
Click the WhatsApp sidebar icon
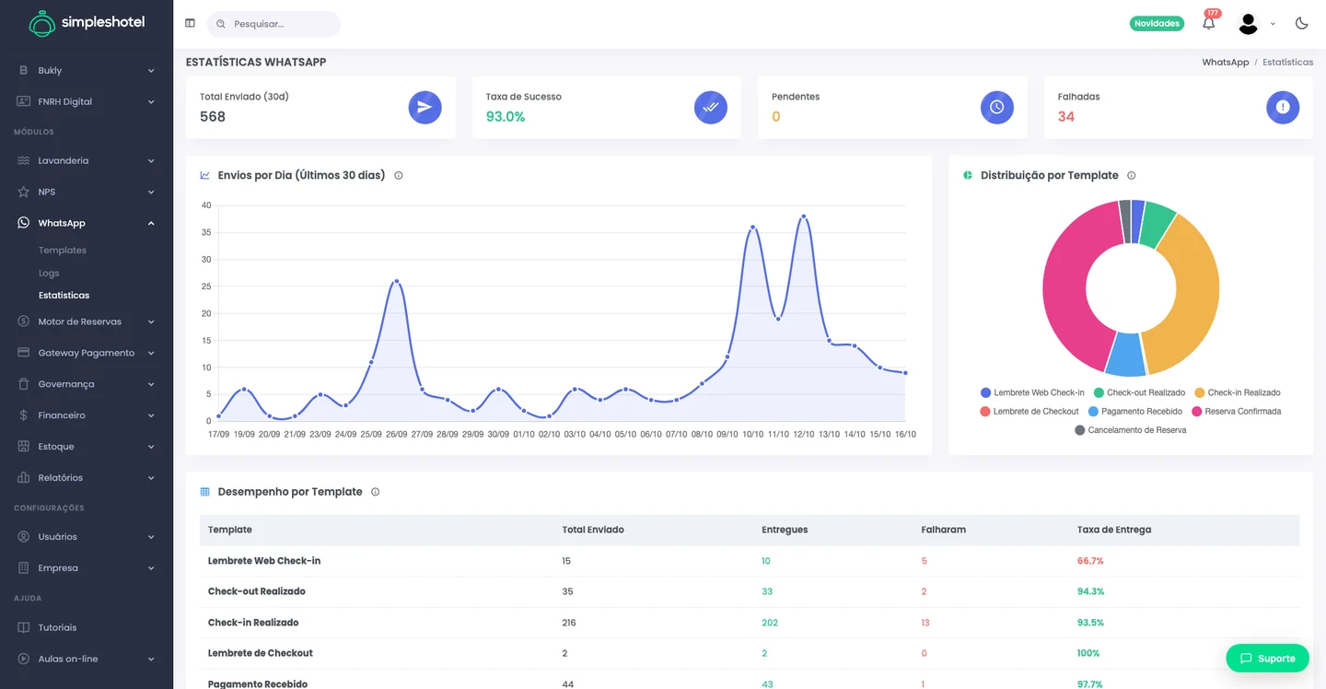click(24, 223)
